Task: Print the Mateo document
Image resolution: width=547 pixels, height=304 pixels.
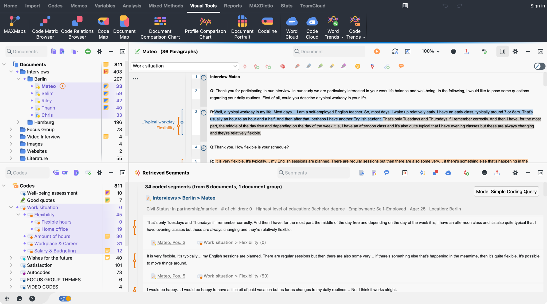Action: point(454,51)
